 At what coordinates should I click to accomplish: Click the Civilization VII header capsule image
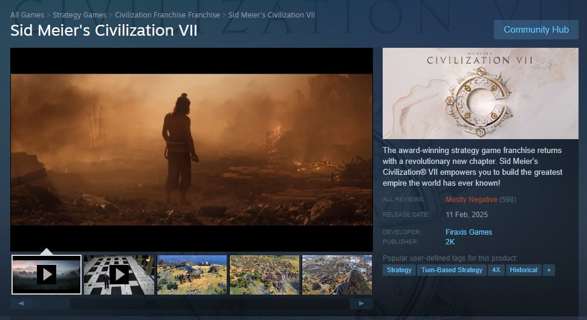coord(480,93)
